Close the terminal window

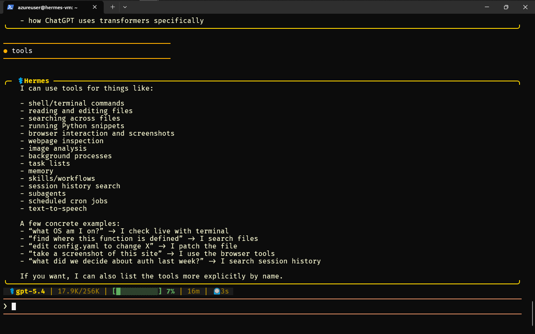(525, 7)
